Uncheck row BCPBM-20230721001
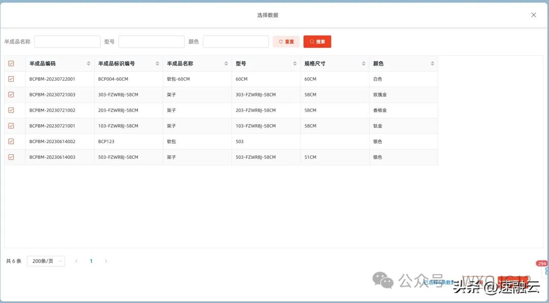This screenshot has width=549, height=303. coord(11,126)
